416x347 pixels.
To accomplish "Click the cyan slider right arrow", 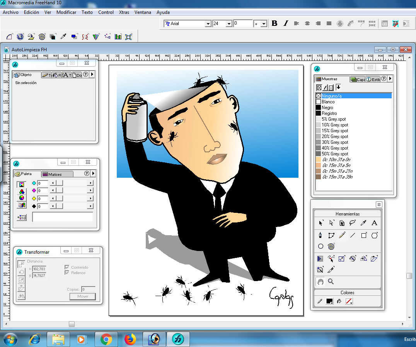I will point(90,183).
